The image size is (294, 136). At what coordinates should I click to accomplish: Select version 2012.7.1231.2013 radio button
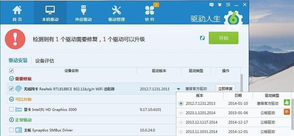coord(181,103)
